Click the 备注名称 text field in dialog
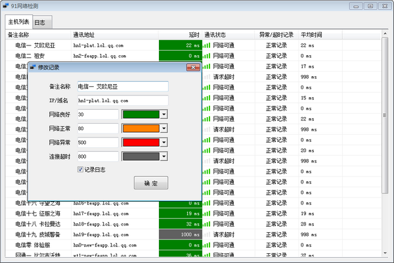The width and height of the screenshot is (394, 263). (122, 86)
